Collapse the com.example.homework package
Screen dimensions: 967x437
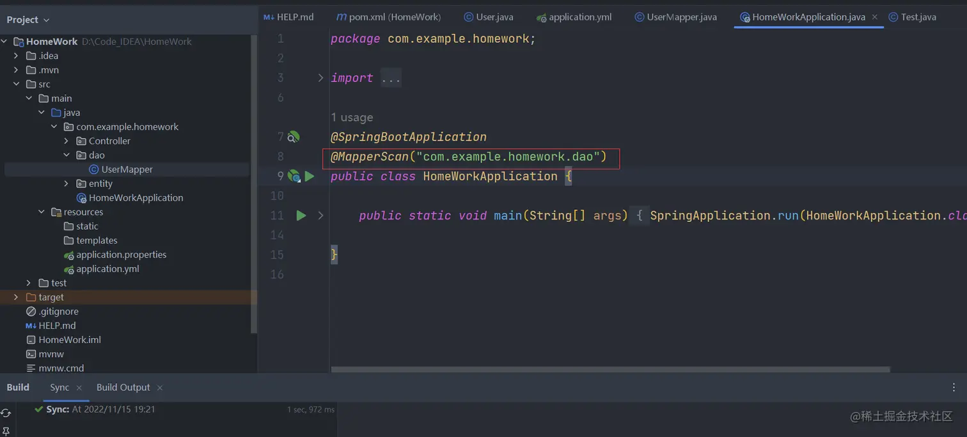(54, 127)
